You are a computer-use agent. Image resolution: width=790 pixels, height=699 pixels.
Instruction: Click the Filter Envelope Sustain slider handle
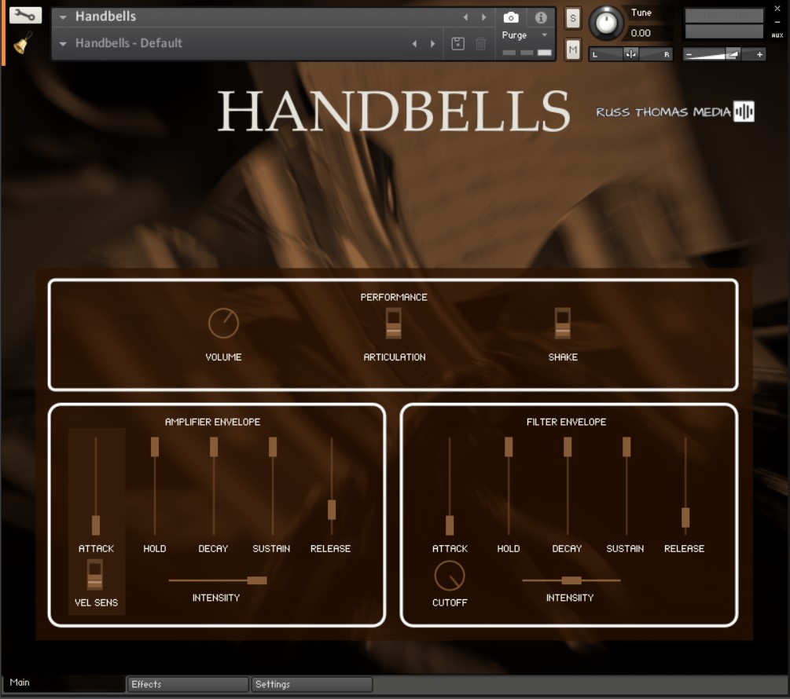tap(626, 447)
